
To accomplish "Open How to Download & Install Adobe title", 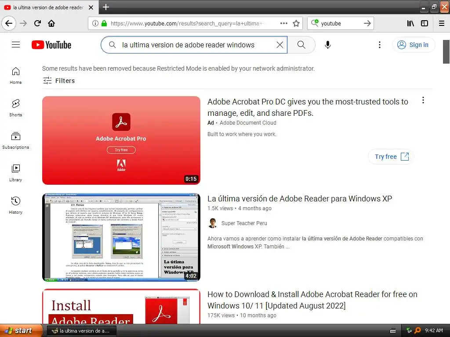I will click(312, 300).
